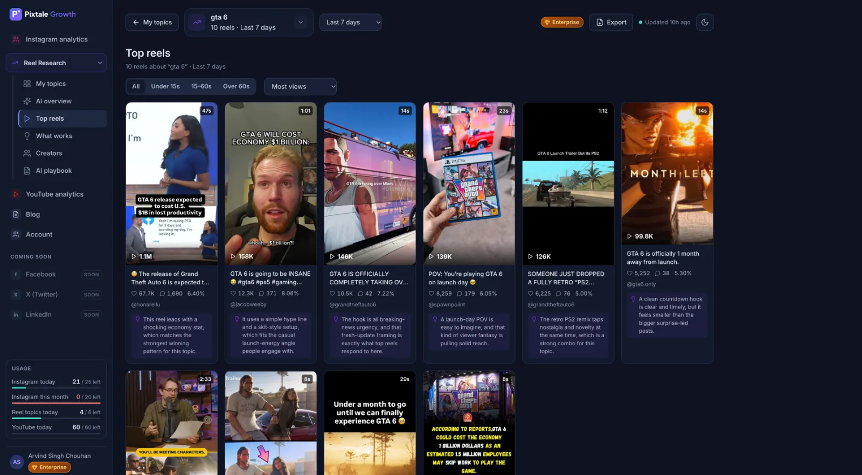Open the PS5 Grand Theft Auto reel thumbnail
This screenshot has height=475, width=862.
tap(469, 184)
